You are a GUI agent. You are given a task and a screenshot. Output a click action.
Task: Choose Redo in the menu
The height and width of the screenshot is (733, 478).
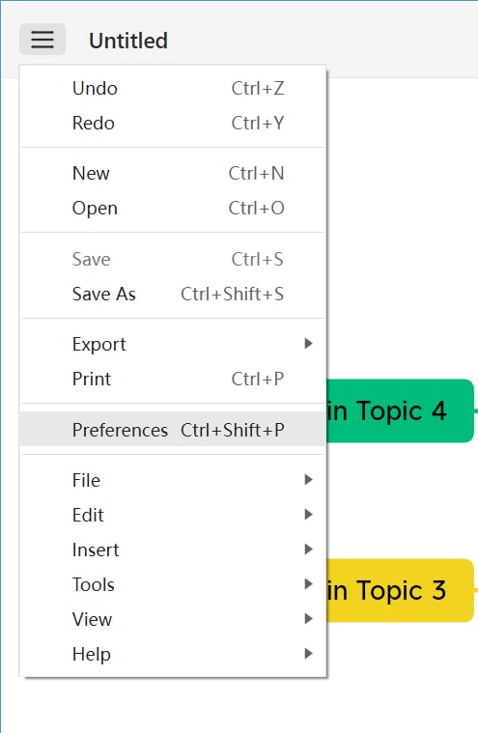click(173, 124)
